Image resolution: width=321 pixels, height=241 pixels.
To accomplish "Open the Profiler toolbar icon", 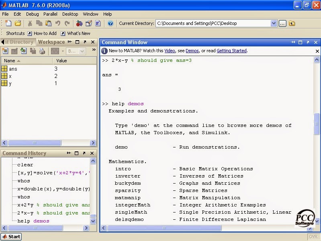I will [98, 23].
